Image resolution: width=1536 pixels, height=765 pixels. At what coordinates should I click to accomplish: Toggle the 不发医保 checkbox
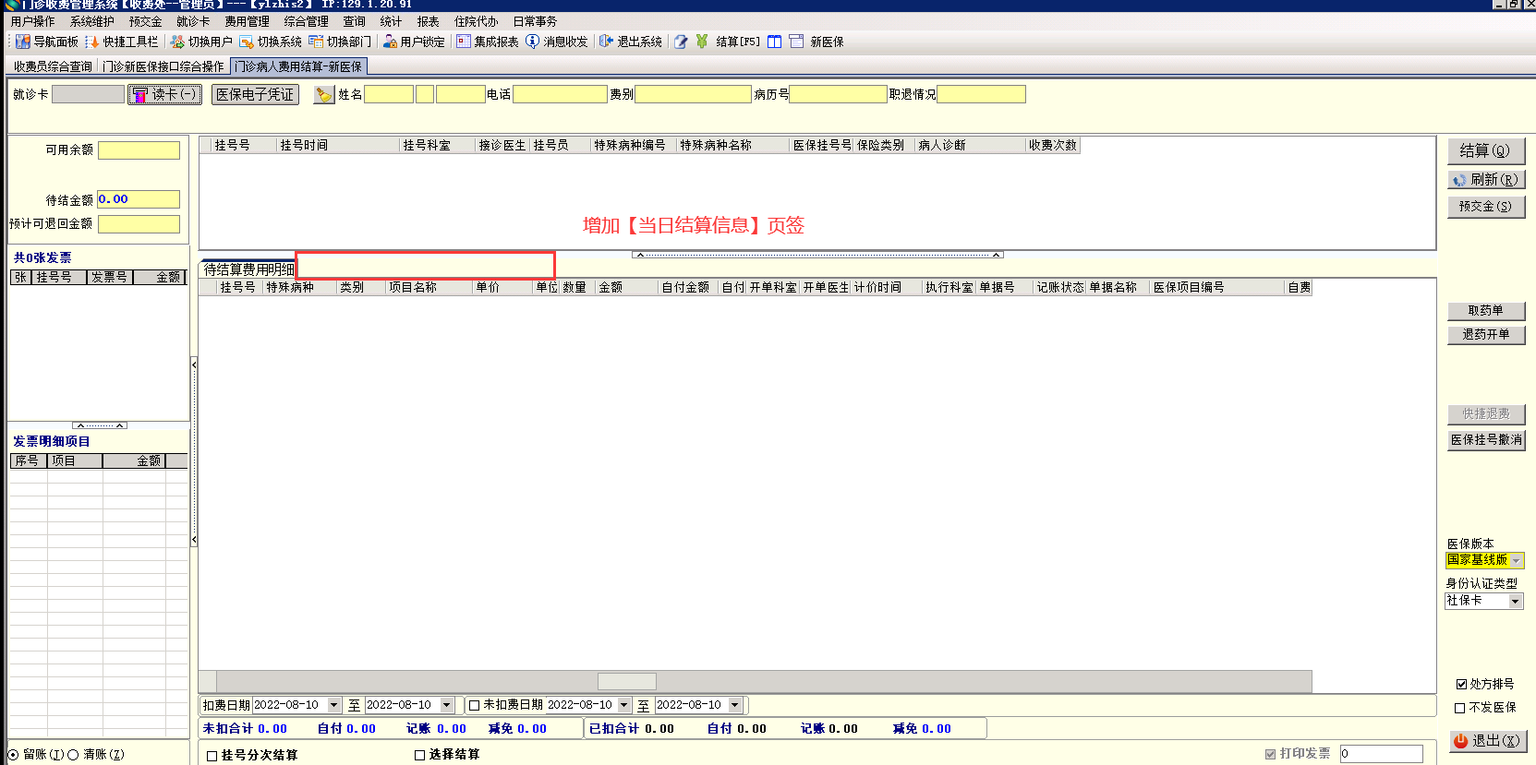coord(1460,708)
